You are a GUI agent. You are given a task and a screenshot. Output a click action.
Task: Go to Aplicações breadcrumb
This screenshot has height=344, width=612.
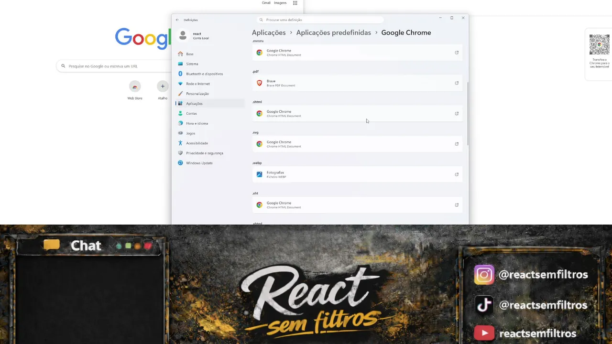[x=269, y=32]
